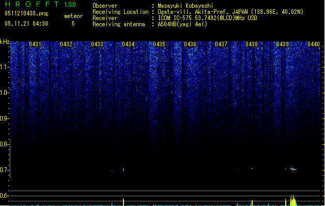This screenshot has height=206, width=325.
Task: Click the 1.0 kHz axis label
Action: pyautogui.click(x=5, y=93)
